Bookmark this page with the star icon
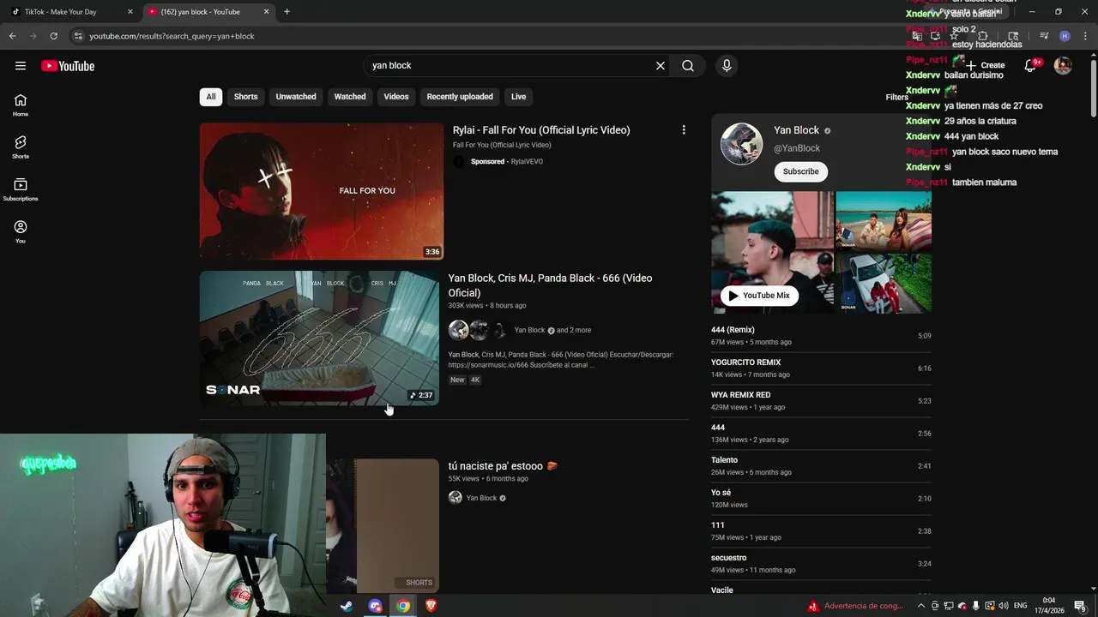The image size is (1098, 617). pos(954,36)
